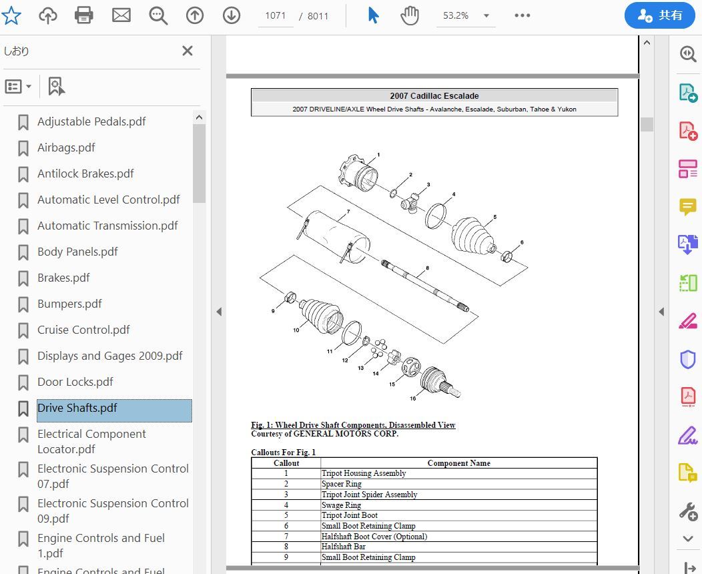This screenshot has height=574, width=702.
Task: Click the Tripot Housing Assembly table cell
Action: click(458, 473)
